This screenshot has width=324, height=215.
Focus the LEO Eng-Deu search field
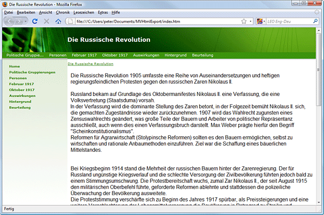(x=289, y=21)
